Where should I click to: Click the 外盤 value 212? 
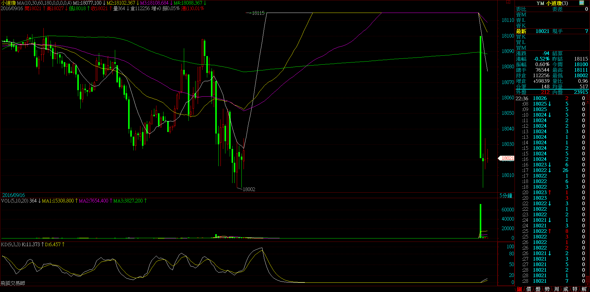(x=545, y=92)
